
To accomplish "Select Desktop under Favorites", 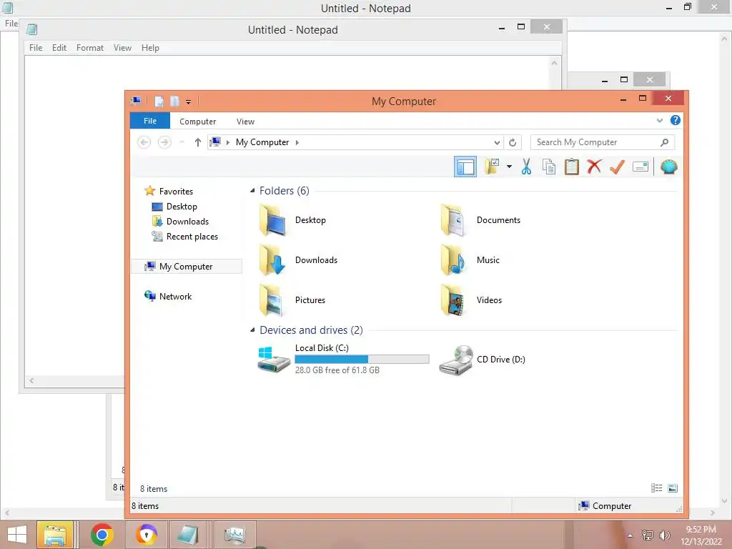I will 181,207.
